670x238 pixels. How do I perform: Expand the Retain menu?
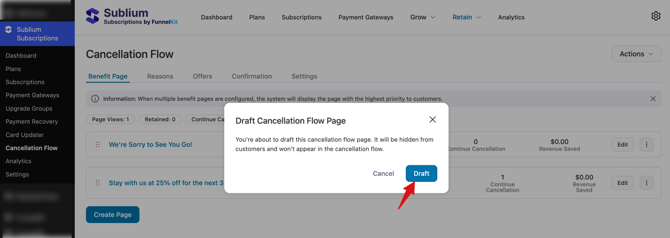pyautogui.click(x=466, y=17)
